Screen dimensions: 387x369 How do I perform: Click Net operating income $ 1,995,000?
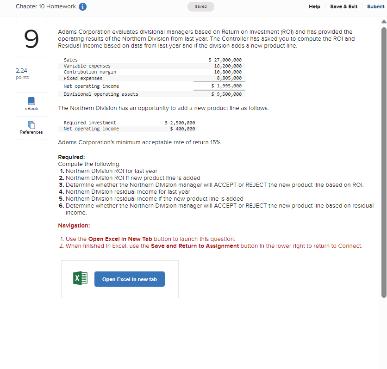point(226,86)
